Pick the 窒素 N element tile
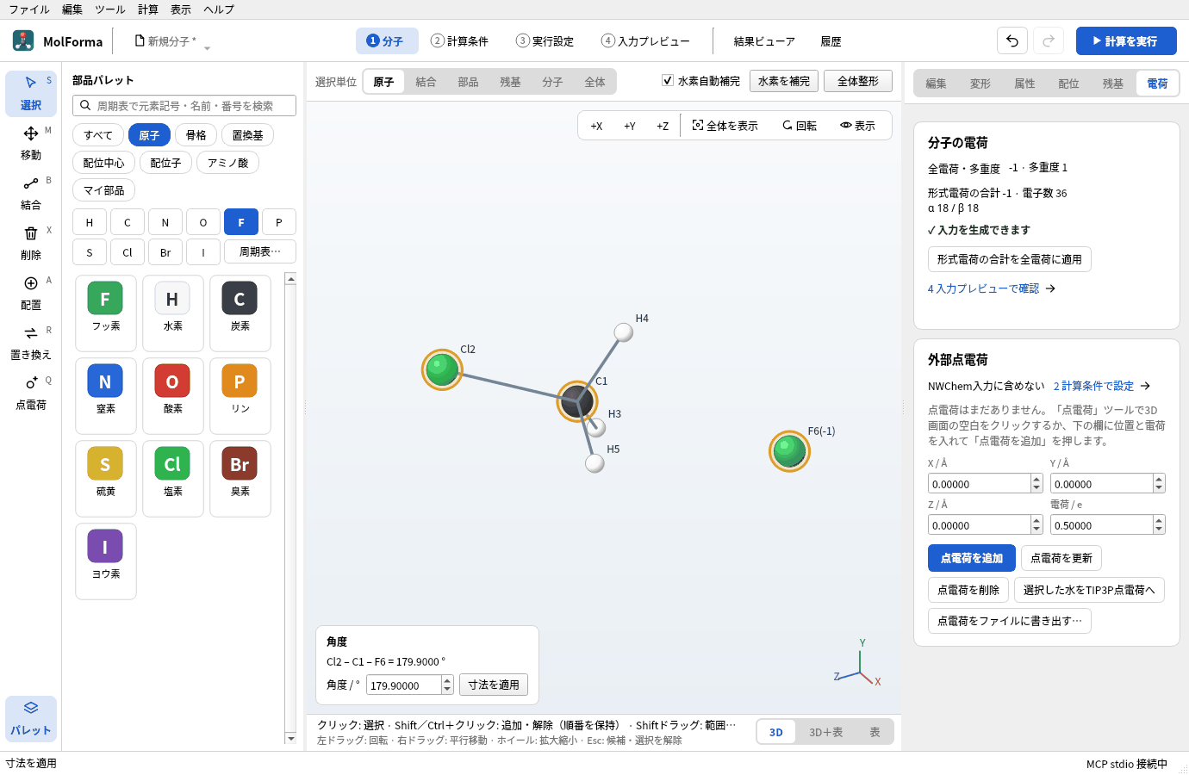 pyautogui.click(x=106, y=395)
